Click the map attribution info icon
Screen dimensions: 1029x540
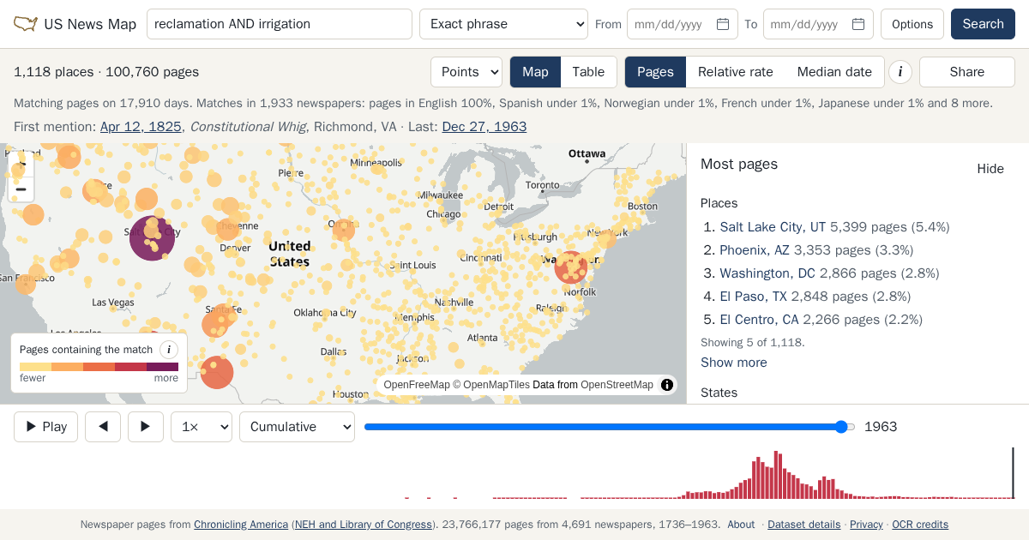667,385
